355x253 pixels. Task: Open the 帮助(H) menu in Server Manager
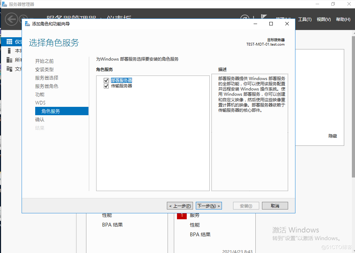point(343,19)
